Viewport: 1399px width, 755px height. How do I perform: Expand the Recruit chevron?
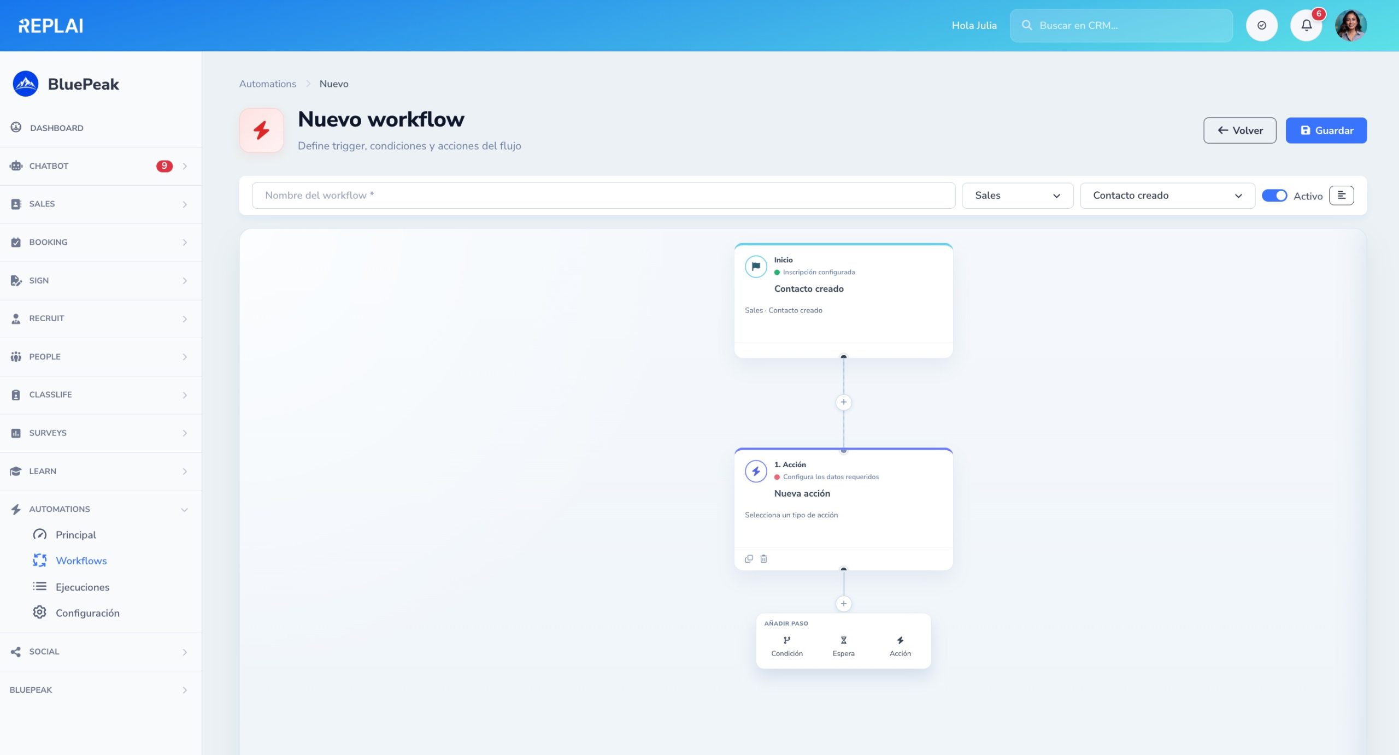pos(185,319)
